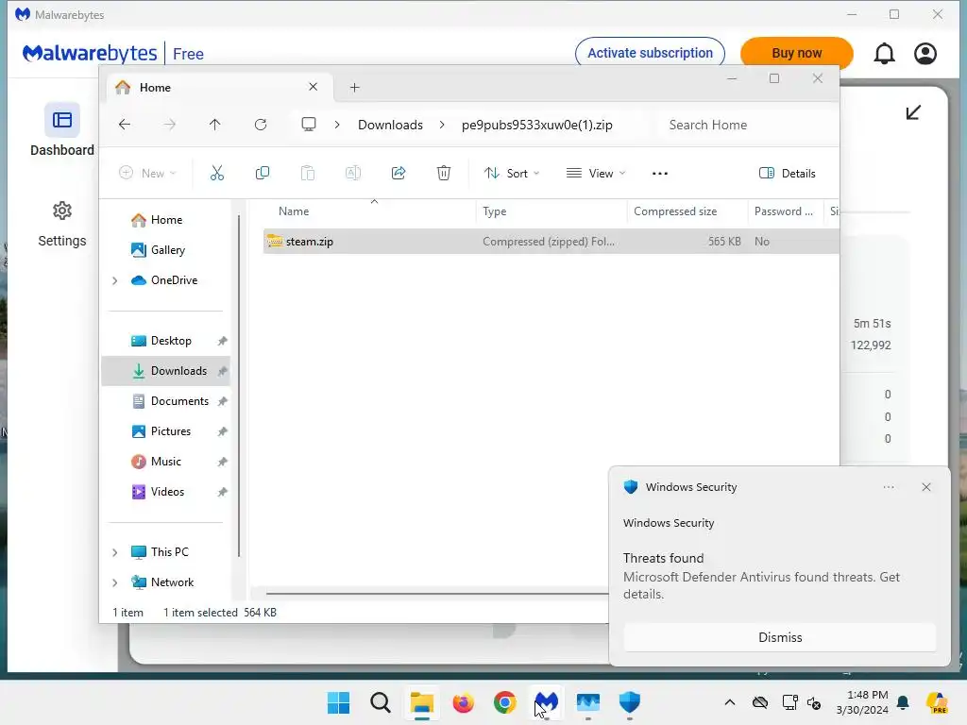Click the PC icon in address bar
The height and width of the screenshot is (725, 967).
point(309,125)
